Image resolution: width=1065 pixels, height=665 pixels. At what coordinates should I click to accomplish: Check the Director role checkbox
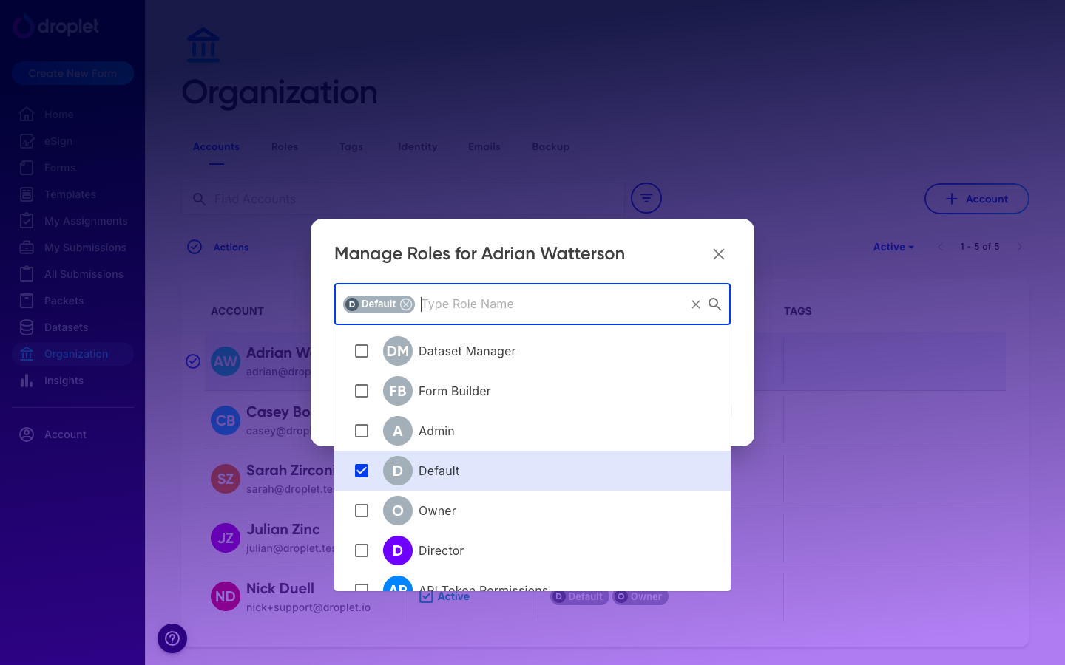point(362,550)
